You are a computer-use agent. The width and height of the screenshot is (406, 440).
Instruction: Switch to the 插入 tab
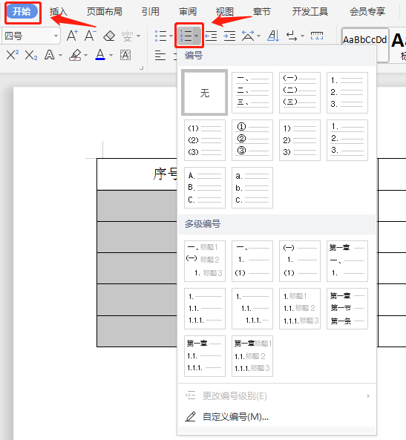(59, 12)
